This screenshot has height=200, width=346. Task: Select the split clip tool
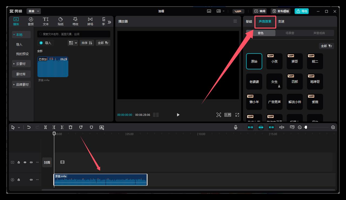coord(45,127)
